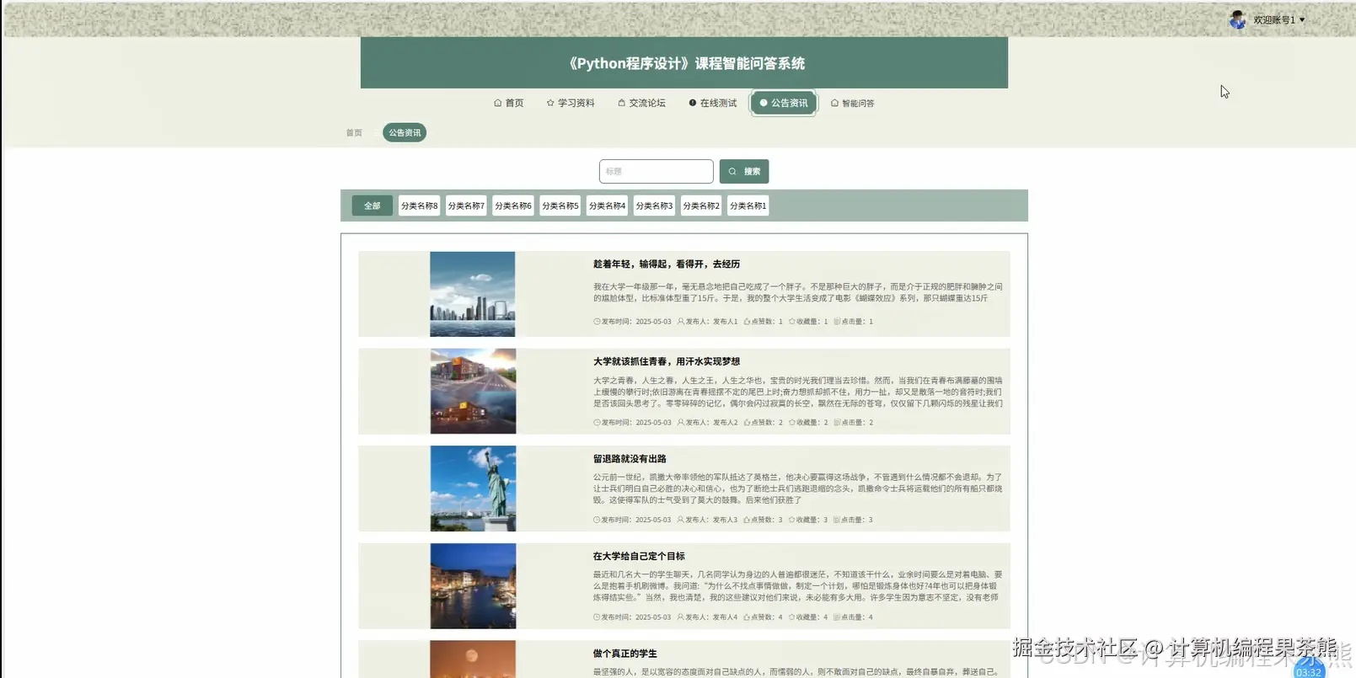This screenshot has width=1356, height=678.
Task: Focus the 标题 search input field
Action: coord(657,171)
